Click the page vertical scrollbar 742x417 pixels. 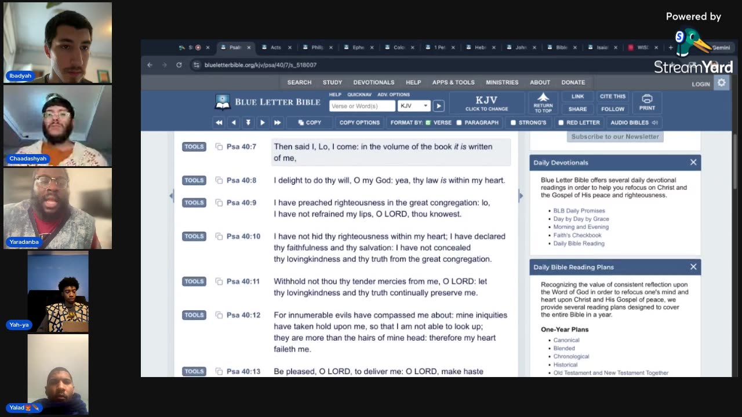(x=735, y=160)
